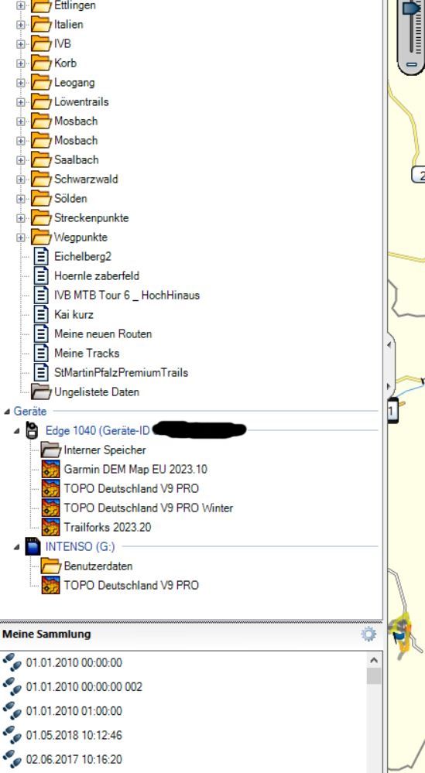Click the Meine Sammlung list scrollbar up arrow

pyautogui.click(x=374, y=660)
